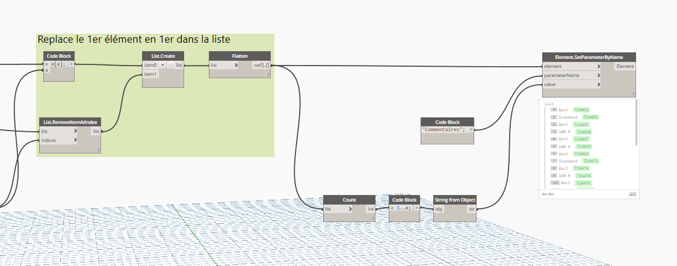Click the lacing indicator on Count node
Viewport: 677px width, 266px height.
pos(373,218)
